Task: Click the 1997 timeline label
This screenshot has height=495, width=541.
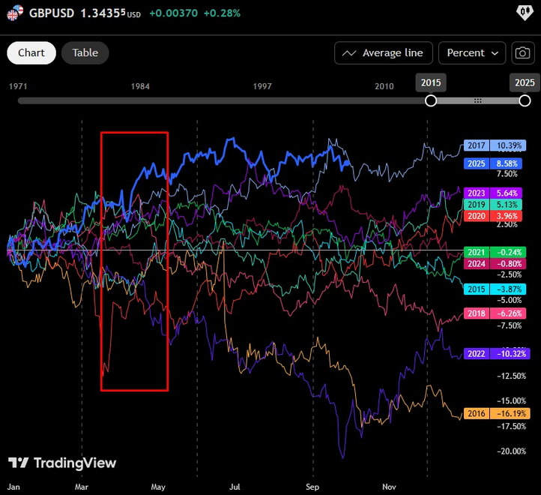Action: tap(262, 86)
